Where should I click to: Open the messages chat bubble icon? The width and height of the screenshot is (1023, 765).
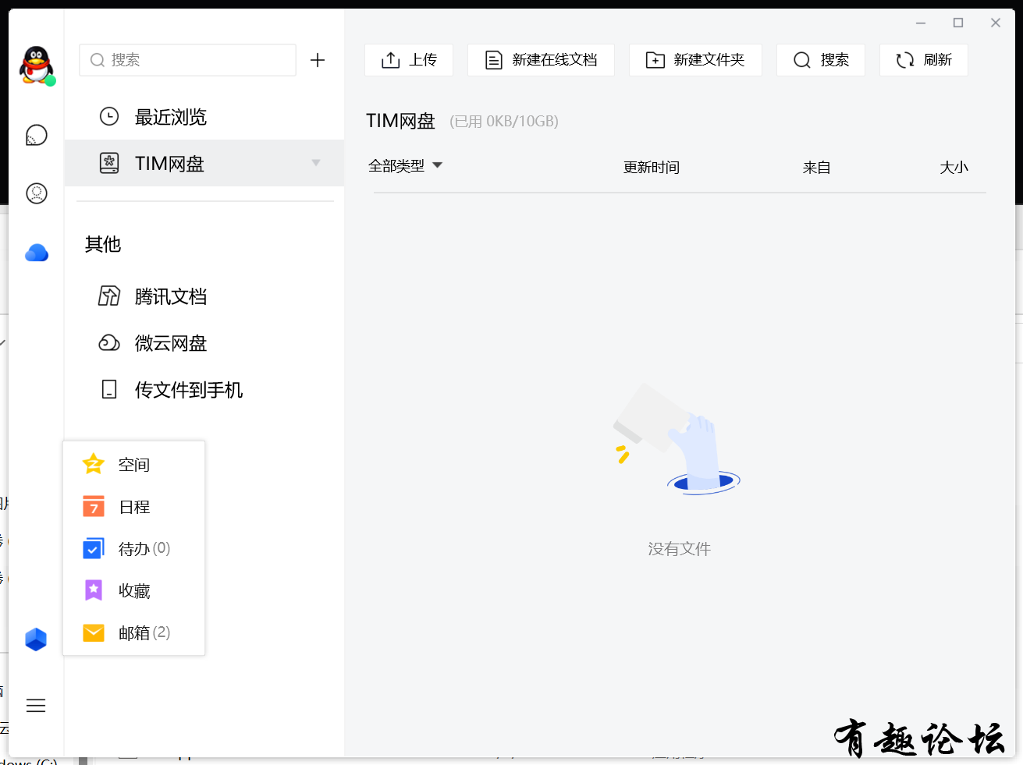(x=37, y=136)
